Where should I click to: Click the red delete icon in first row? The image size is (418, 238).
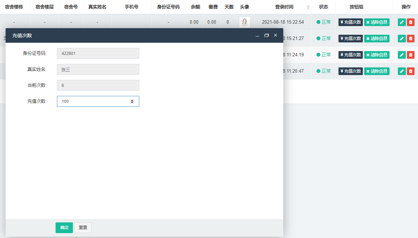[411, 22]
